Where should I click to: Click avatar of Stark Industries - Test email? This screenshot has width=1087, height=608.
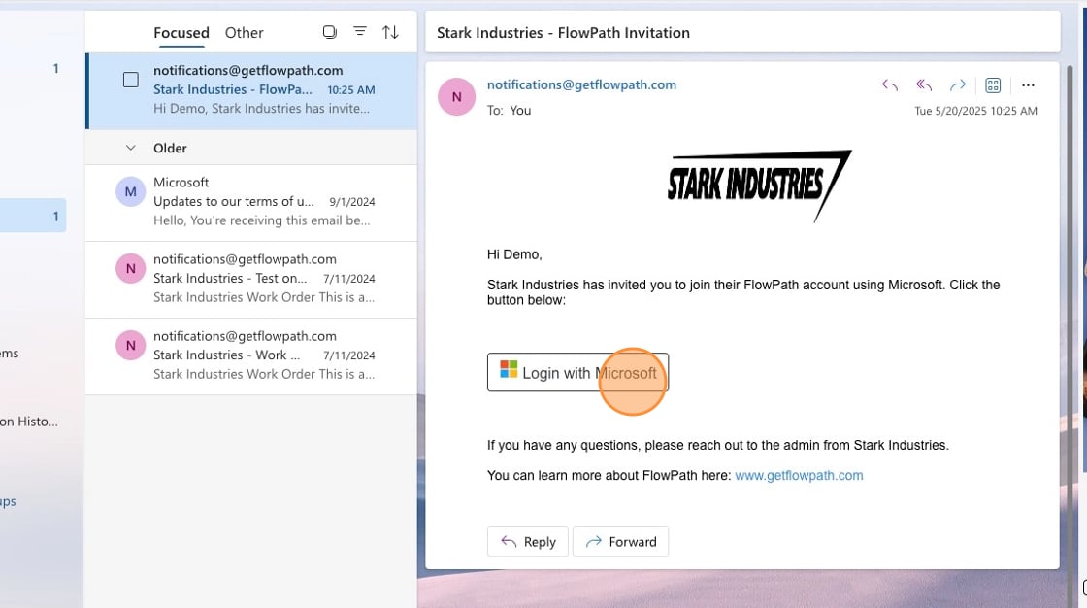coord(130,269)
